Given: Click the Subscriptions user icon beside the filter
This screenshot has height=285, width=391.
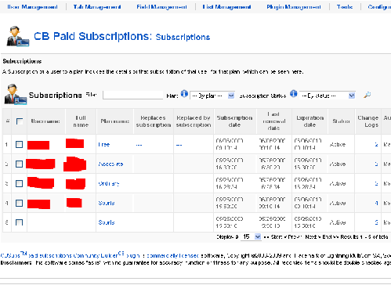Looking at the screenshot, I should (16, 94).
